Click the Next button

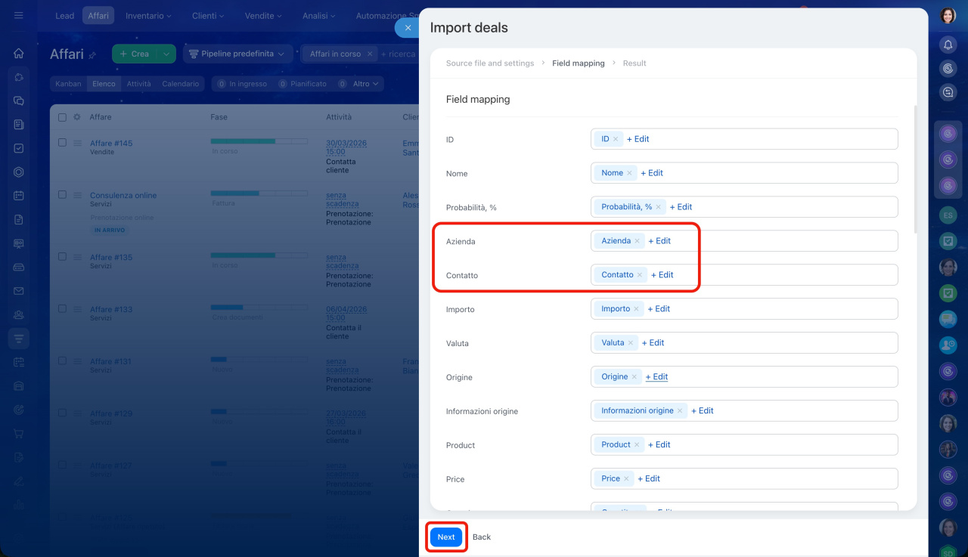(x=446, y=537)
